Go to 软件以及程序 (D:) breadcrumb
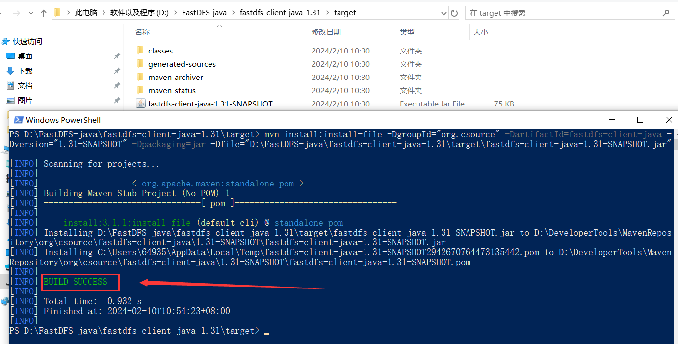The image size is (678, 344). [x=139, y=13]
